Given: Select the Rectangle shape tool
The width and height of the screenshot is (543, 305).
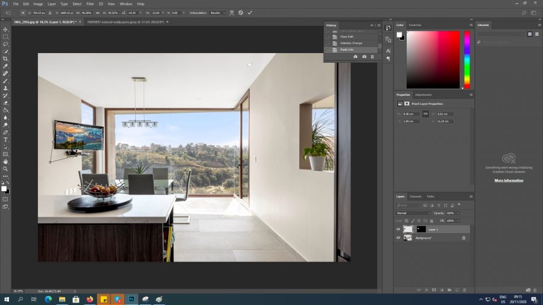Looking at the screenshot, I should coord(5,154).
